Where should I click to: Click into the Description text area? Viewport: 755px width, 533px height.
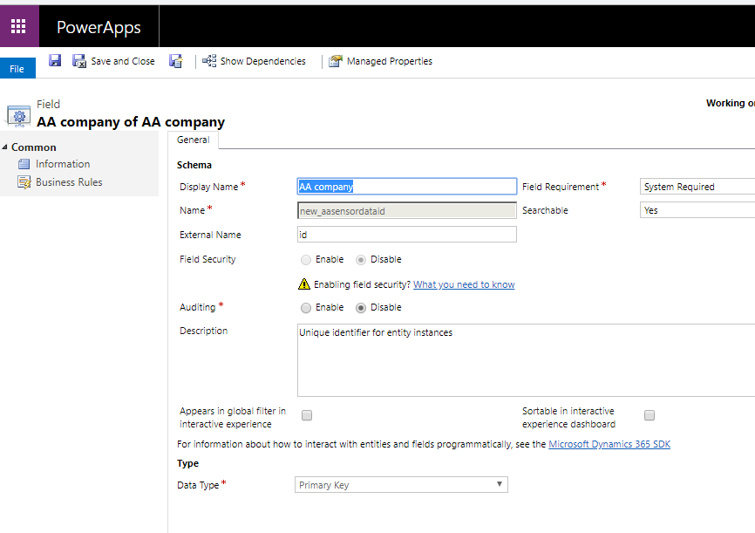[523, 359]
